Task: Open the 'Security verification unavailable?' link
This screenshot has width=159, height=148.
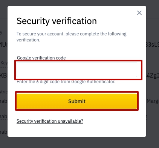Action: [50, 121]
